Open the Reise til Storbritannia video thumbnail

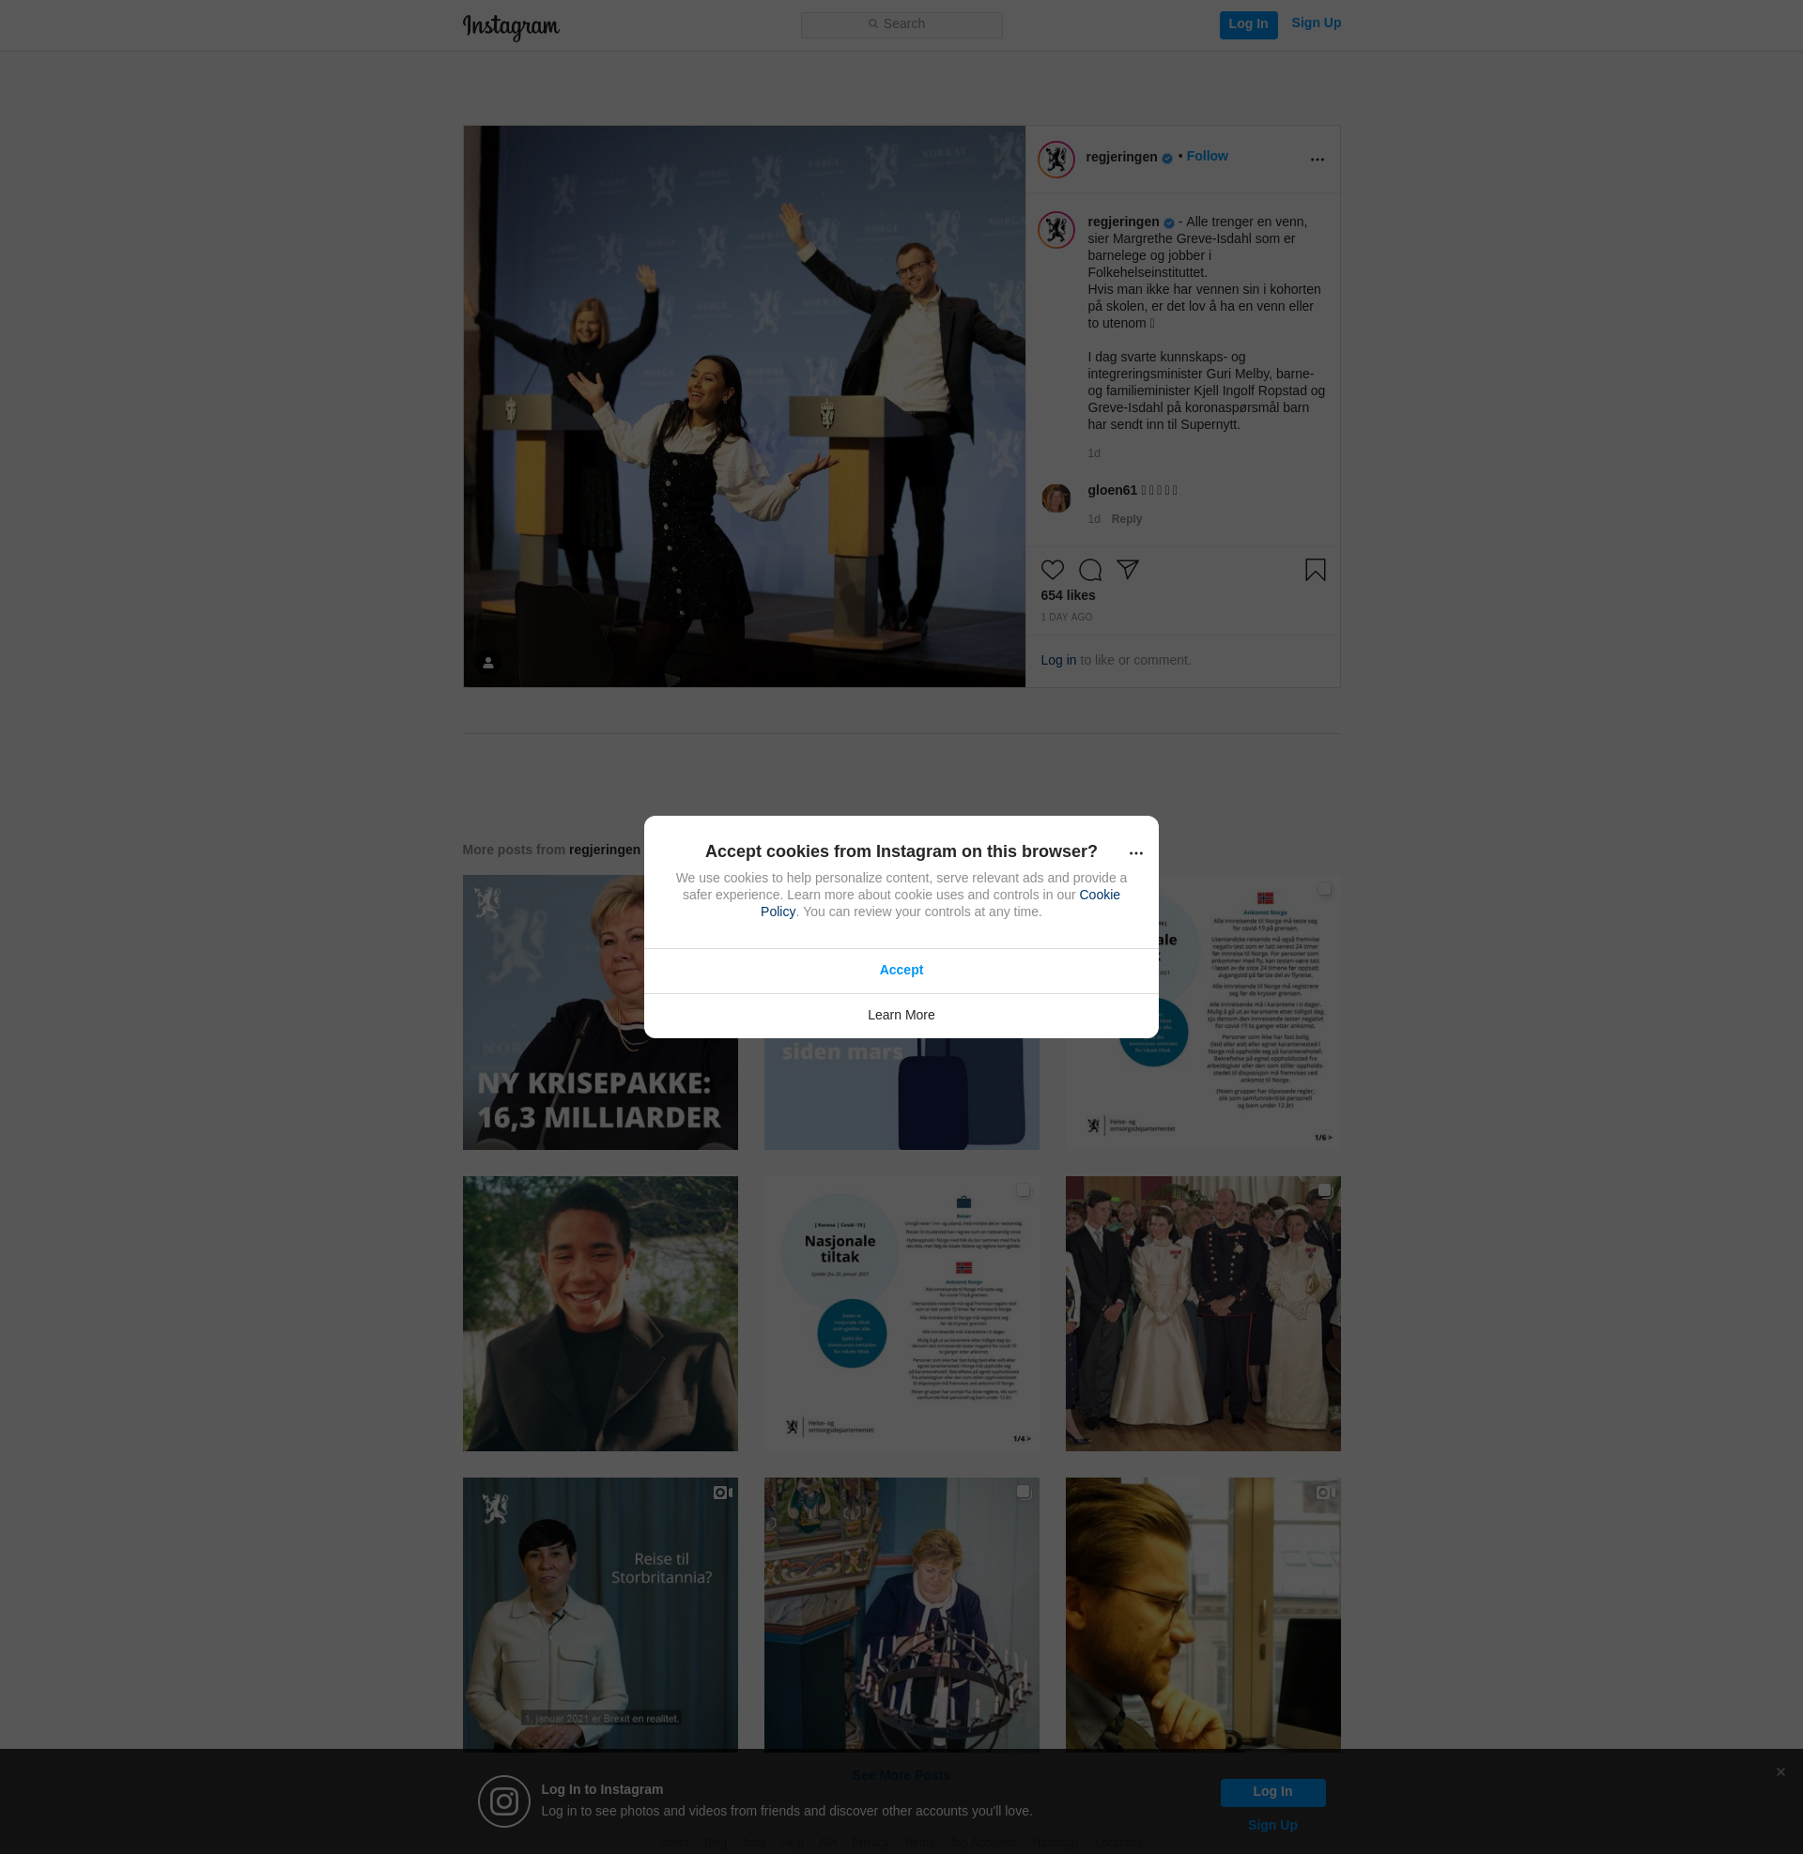599,1615
